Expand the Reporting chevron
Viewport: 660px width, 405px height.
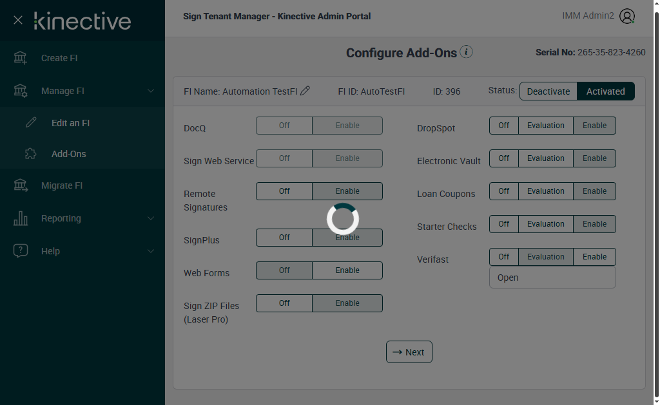tap(151, 218)
